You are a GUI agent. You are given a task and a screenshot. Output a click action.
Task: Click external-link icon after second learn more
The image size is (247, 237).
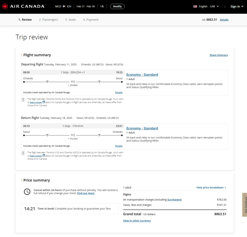pos(44,156)
